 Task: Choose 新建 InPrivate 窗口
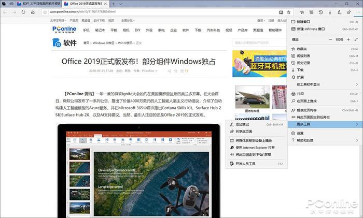(324, 29)
